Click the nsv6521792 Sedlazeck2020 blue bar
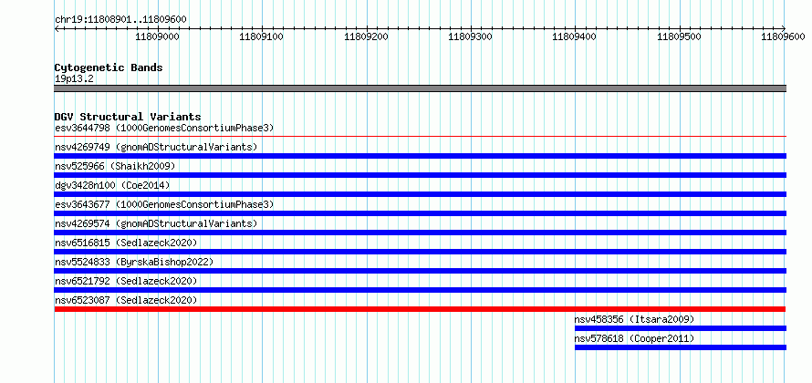This screenshot has height=383, width=812. point(420,290)
